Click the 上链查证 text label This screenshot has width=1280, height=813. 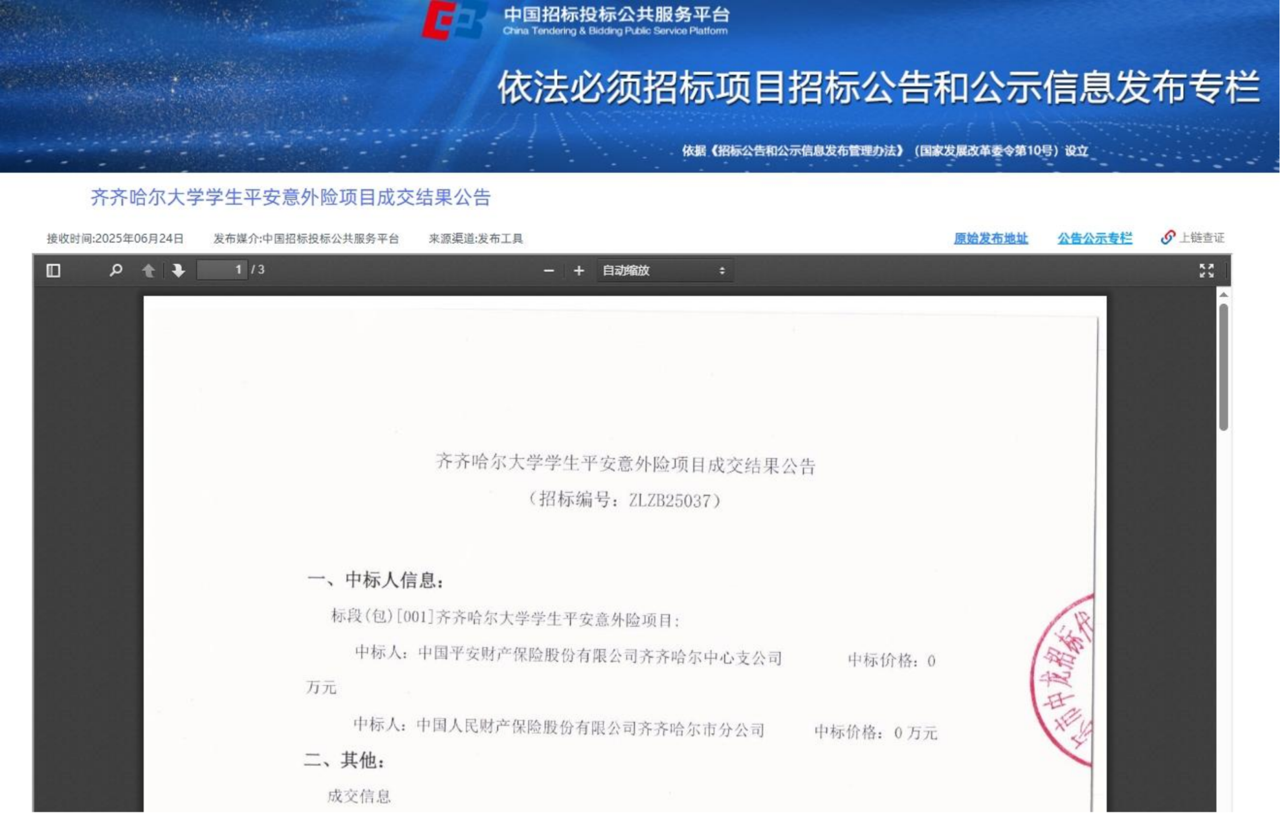(x=1201, y=238)
